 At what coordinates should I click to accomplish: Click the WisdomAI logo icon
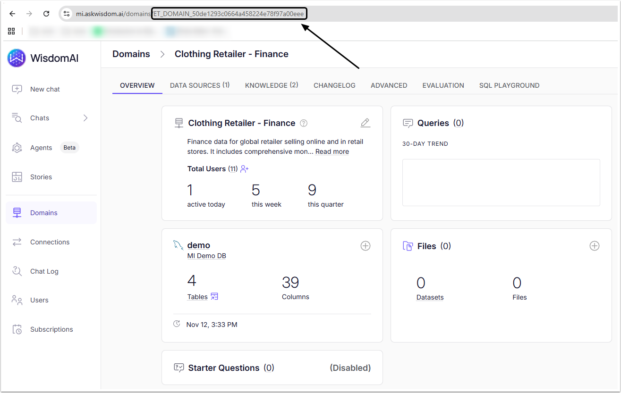tap(17, 58)
